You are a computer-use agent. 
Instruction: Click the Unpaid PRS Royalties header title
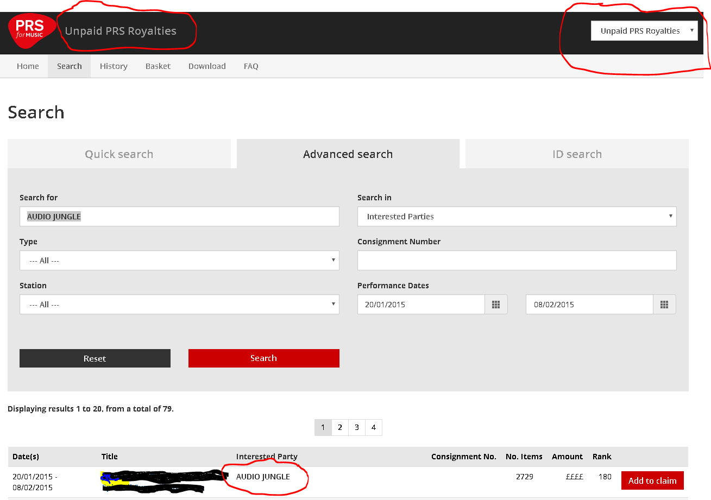[x=121, y=31]
